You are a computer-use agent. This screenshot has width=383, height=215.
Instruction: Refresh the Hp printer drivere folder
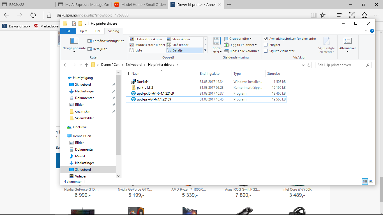pyautogui.click(x=309, y=65)
